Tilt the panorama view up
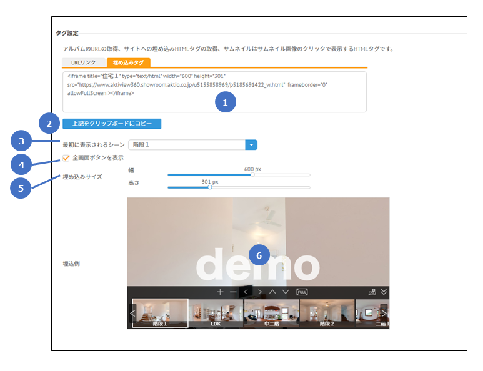Viewport: 483px width, 371px height. tap(272, 292)
